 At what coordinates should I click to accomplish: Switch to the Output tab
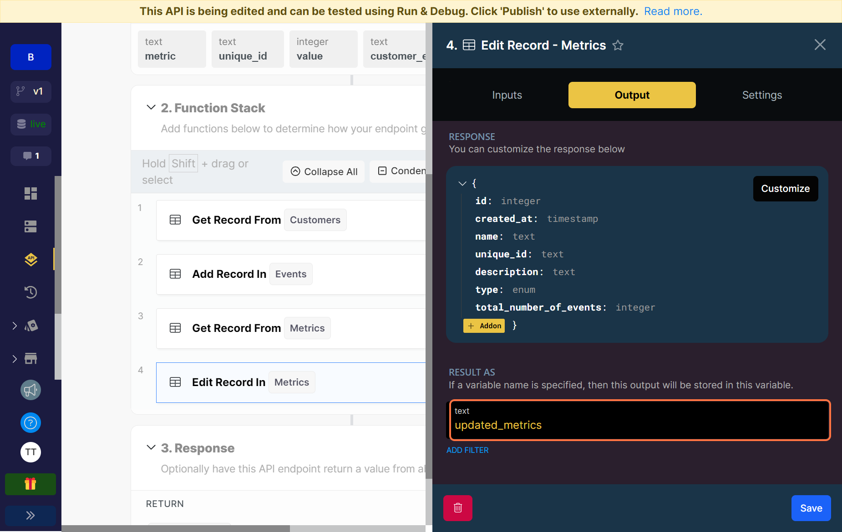click(x=632, y=95)
